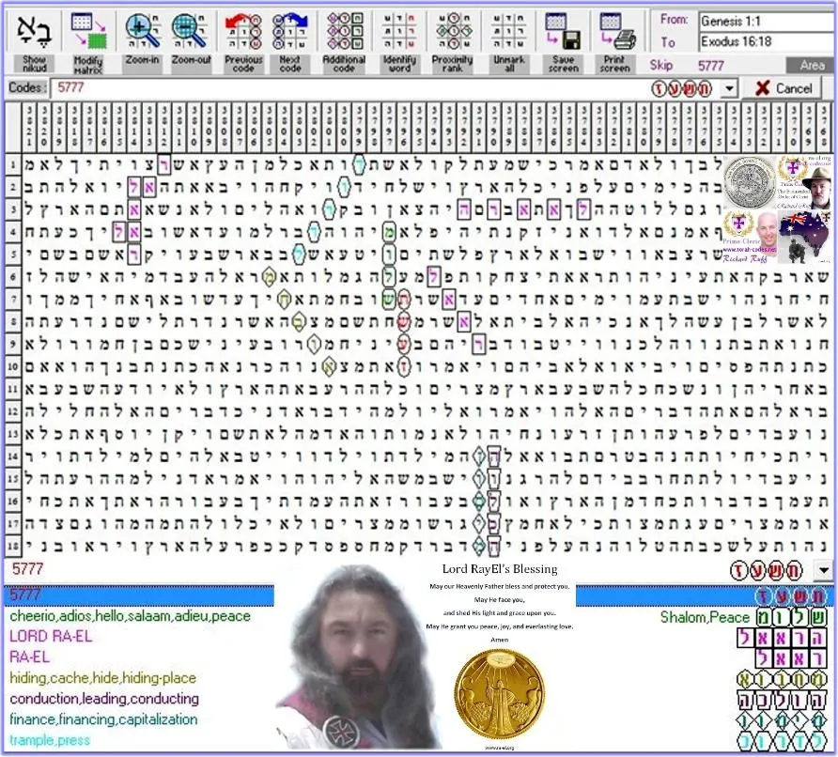Image resolution: width=838 pixels, height=757 pixels.
Task: Select the Zoom-out magnifier
Action: pos(191,32)
